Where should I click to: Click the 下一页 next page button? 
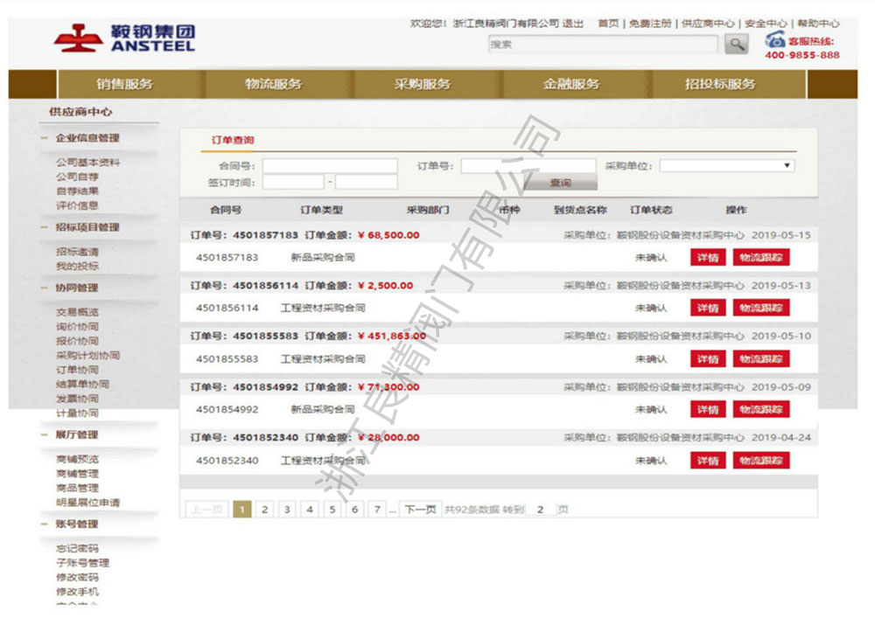(x=420, y=510)
